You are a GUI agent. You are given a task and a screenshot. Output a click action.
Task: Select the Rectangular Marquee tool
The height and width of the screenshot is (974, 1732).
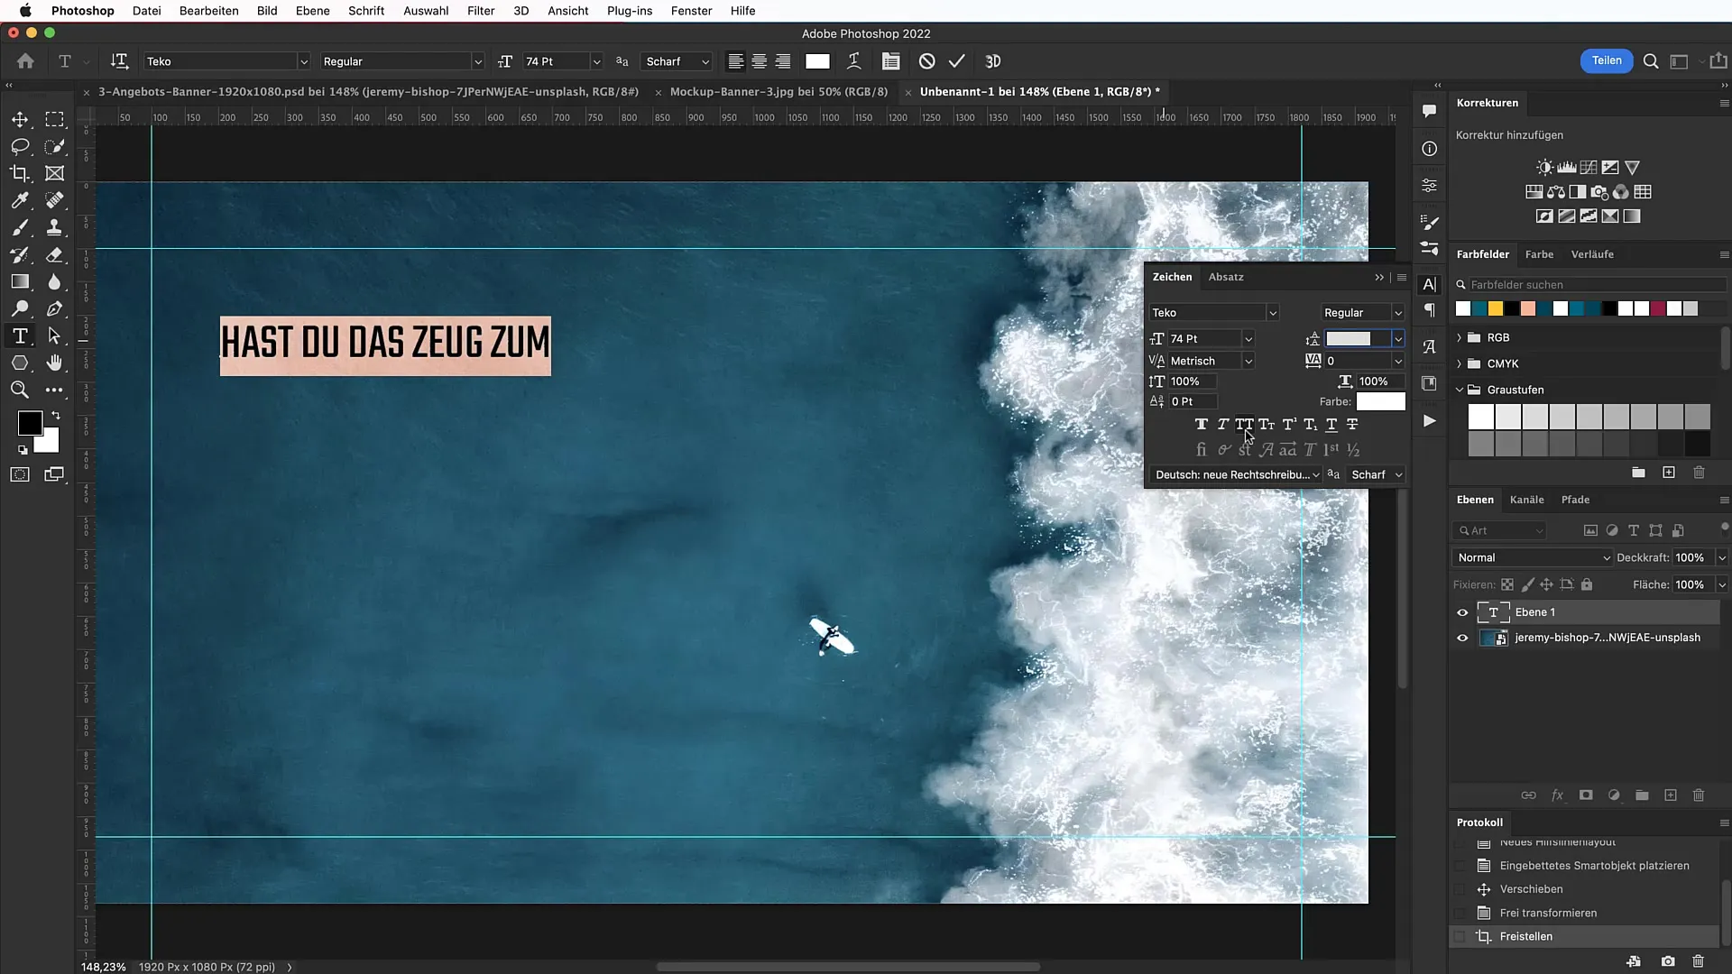pos(56,119)
